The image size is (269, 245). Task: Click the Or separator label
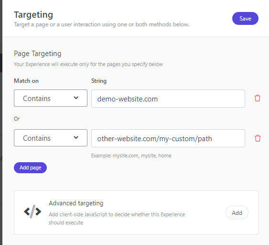coord(17,119)
